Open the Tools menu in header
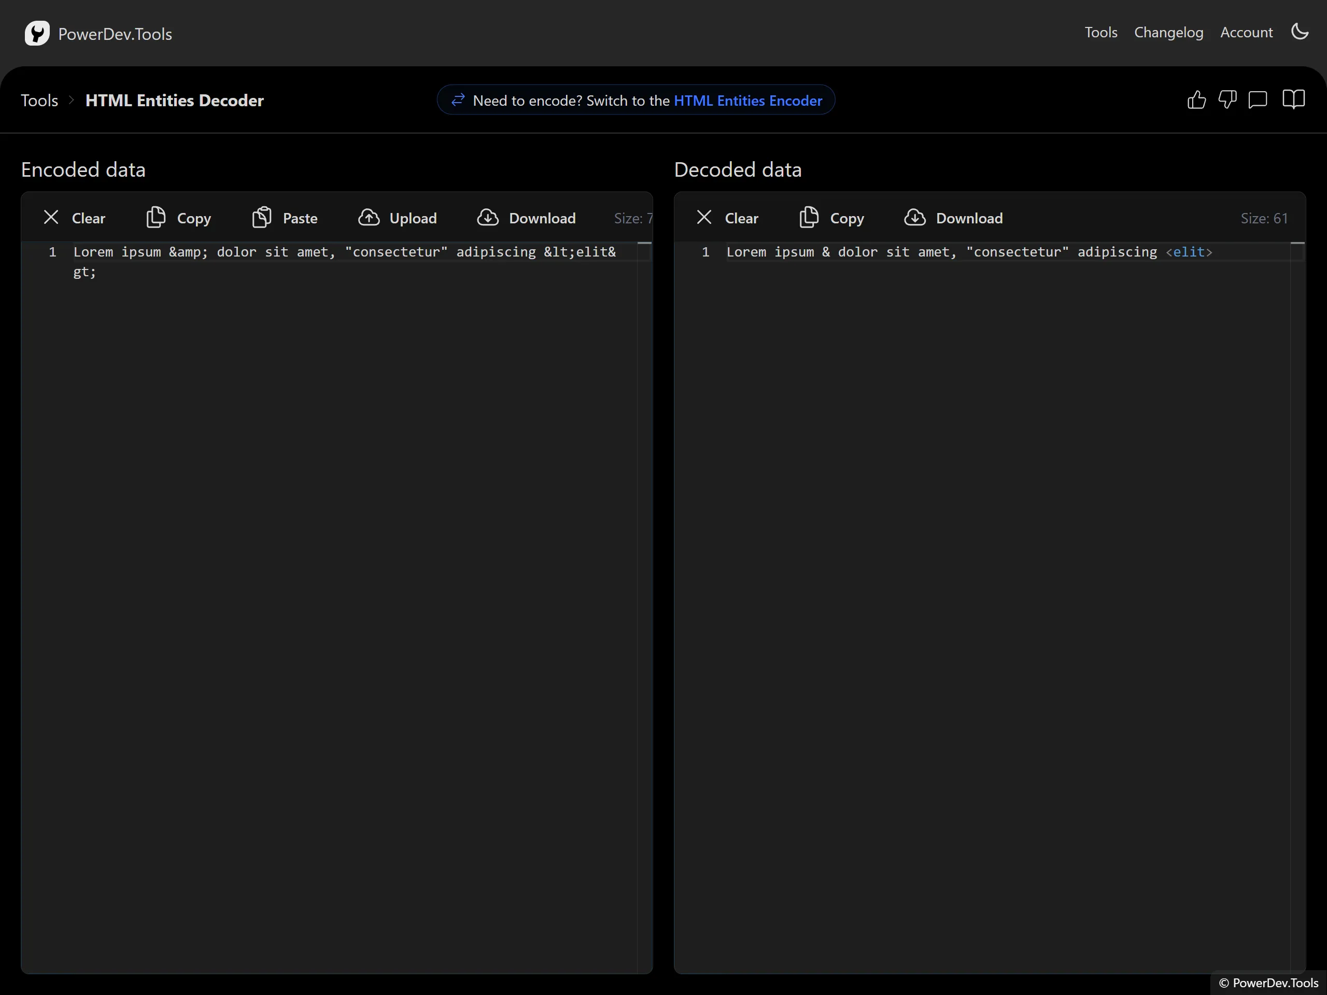 [1100, 32]
